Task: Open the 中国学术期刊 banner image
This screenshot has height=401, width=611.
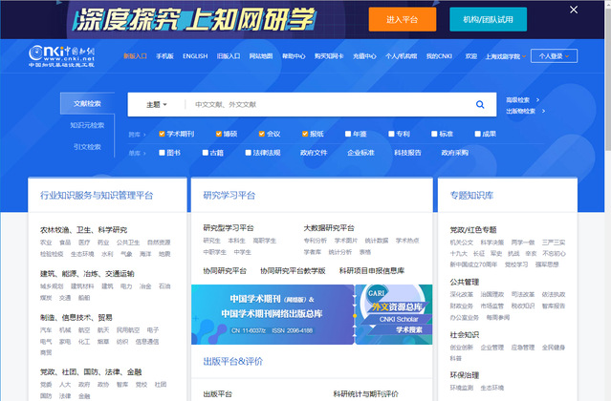Action: point(273,315)
